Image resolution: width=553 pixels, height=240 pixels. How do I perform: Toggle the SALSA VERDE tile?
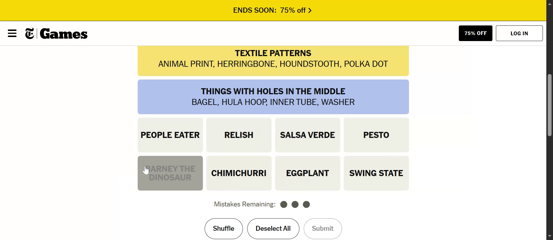tap(308, 135)
